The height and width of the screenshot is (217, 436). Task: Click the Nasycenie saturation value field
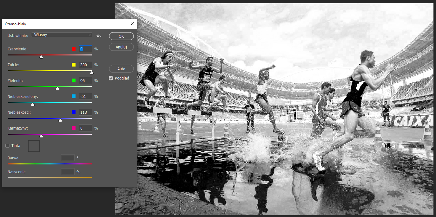pos(68,172)
